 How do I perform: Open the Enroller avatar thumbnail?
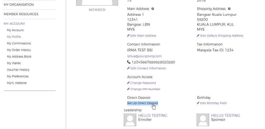[x=130, y=120]
